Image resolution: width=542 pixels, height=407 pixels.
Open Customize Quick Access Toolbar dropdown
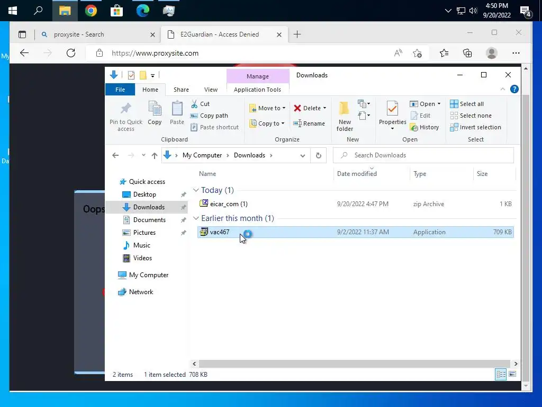click(x=153, y=75)
